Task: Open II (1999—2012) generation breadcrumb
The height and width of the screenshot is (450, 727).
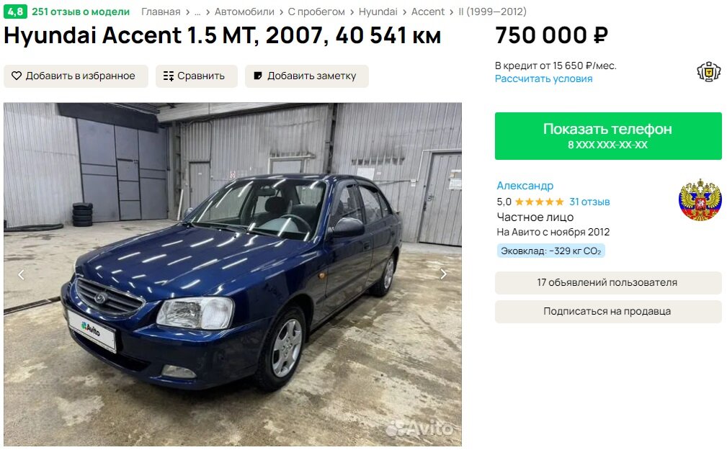Action: (x=492, y=12)
